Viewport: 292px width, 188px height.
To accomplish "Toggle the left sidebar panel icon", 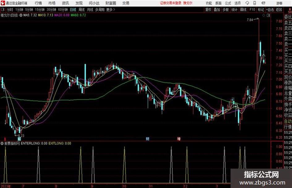I will coord(2,10).
